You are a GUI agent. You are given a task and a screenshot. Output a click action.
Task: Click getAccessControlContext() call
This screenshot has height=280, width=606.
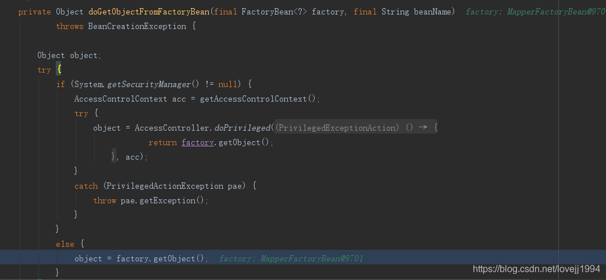(x=258, y=99)
